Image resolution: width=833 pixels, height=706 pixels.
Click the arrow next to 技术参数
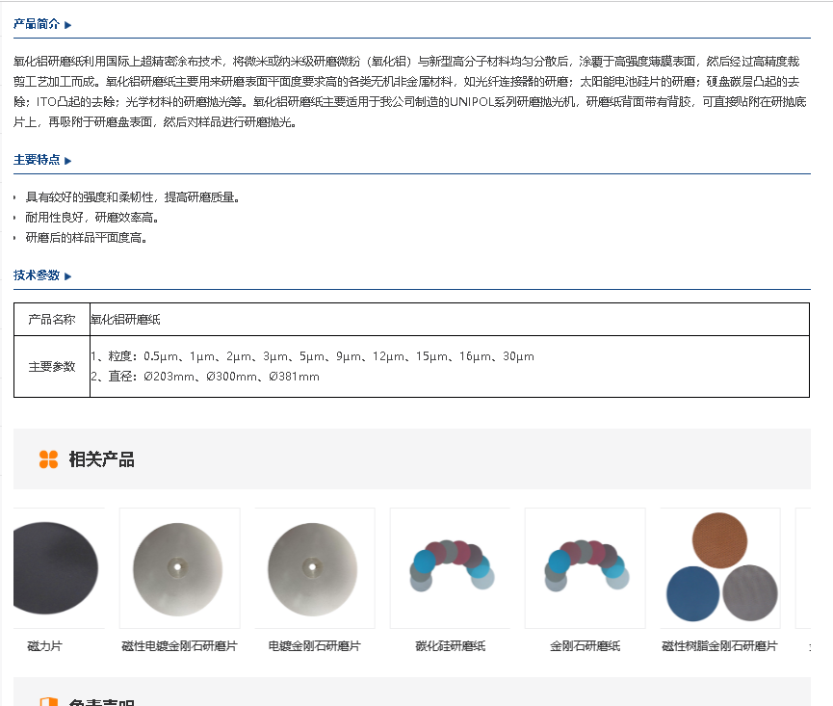point(68,276)
